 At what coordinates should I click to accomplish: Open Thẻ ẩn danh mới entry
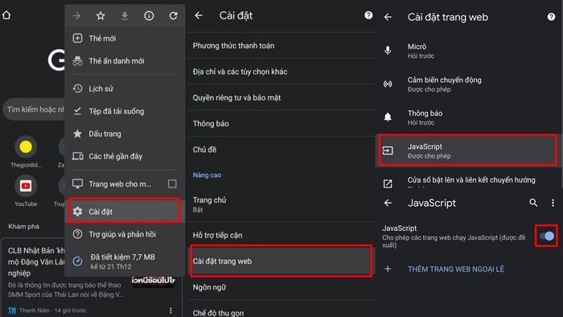point(125,61)
